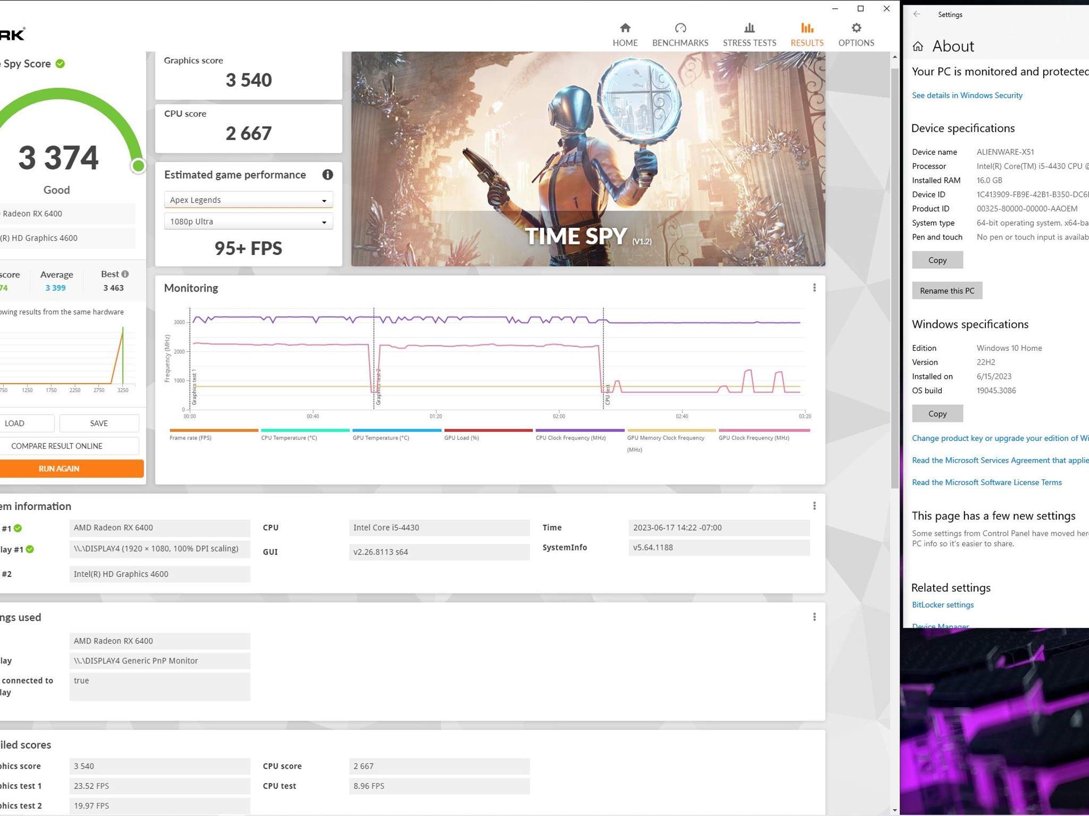Open the System information three-dot menu

click(x=814, y=506)
